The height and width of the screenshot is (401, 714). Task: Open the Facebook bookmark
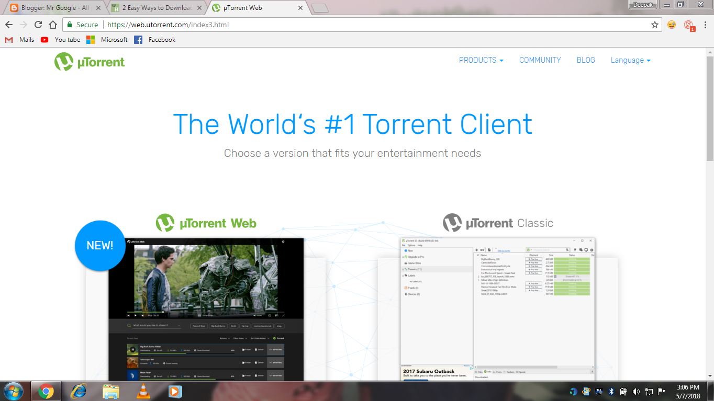155,40
